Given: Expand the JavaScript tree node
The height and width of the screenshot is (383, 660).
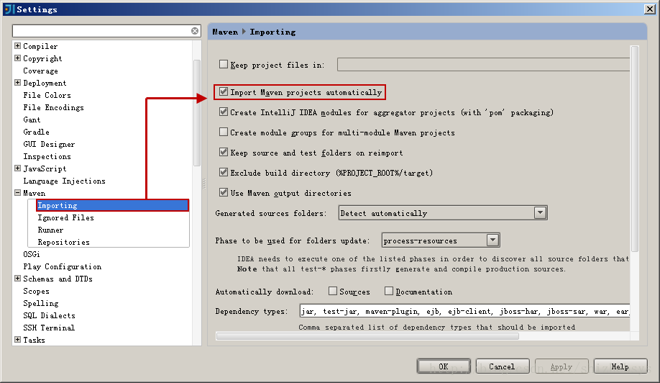Looking at the screenshot, I should coord(17,168).
